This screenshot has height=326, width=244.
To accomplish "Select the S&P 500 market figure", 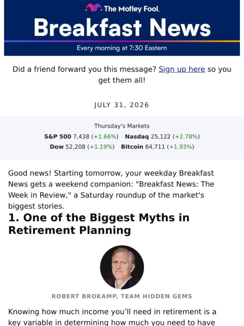I will click(x=81, y=137).
